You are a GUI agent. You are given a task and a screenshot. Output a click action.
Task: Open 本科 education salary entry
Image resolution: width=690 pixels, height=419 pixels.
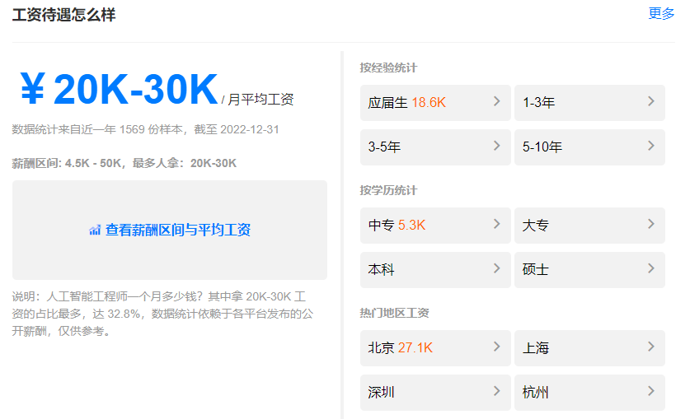click(435, 270)
